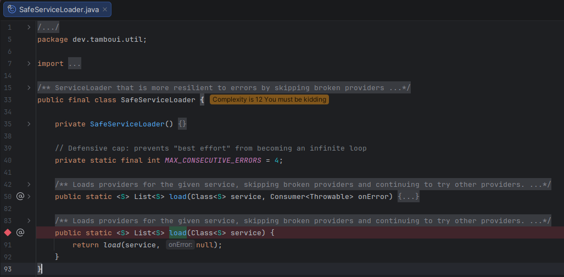The width and height of the screenshot is (564, 277).
Task: Click the collapsed {} after SafeServiceLoader()
Action: coord(182,124)
